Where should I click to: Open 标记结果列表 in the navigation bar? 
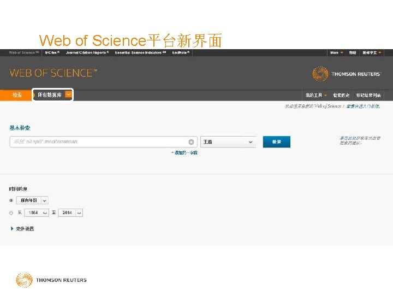(368, 95)
